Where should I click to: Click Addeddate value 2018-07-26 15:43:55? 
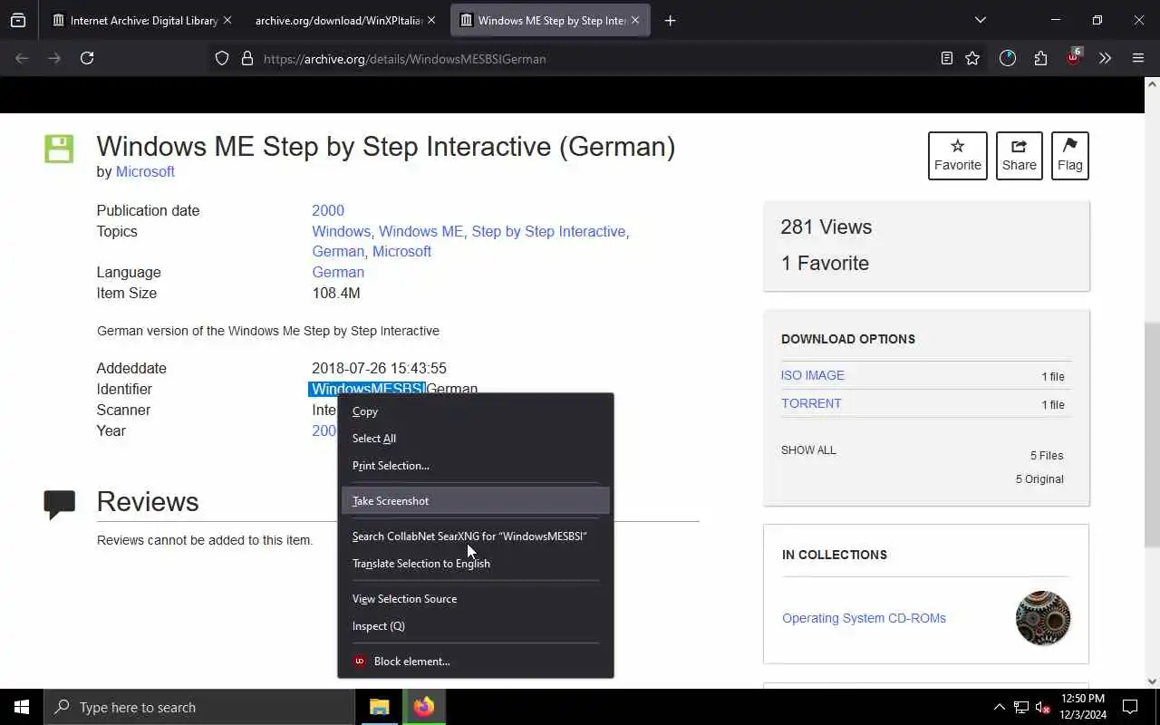click(x=379, y=368)
